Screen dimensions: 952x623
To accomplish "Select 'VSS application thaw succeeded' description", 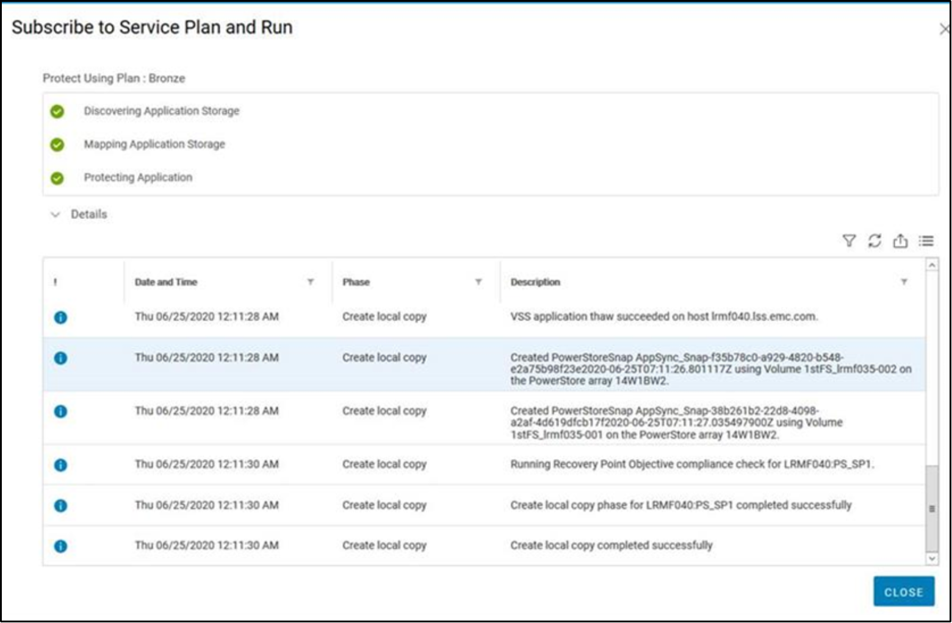I will (664, 317).
